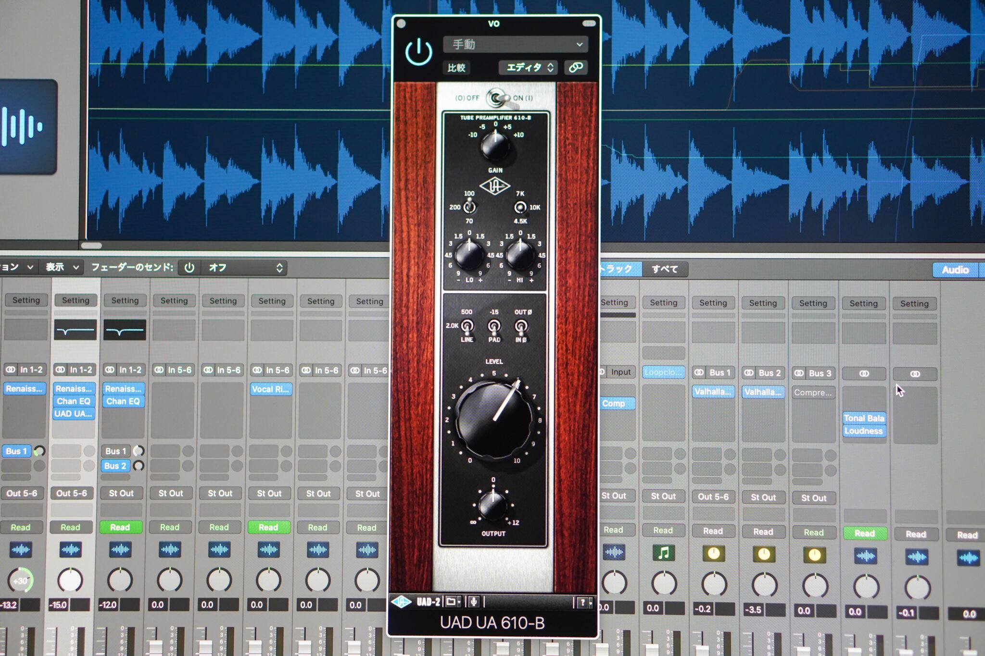Open the Channel EQ thumbnail on the -15.0 channel
The width and height of the screenshot is (985, 656).
pyautogui.click(x=75, y=330)
